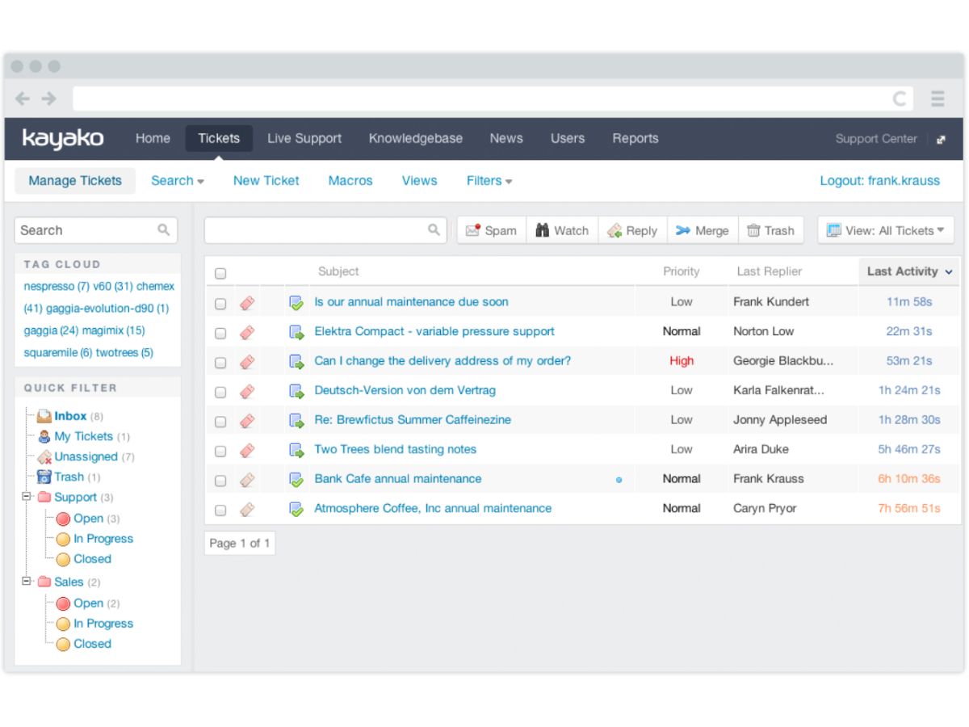969x727 pixels.
Task: Click the Inbox tray icon in Quick Filter
Action: [44, 416]
